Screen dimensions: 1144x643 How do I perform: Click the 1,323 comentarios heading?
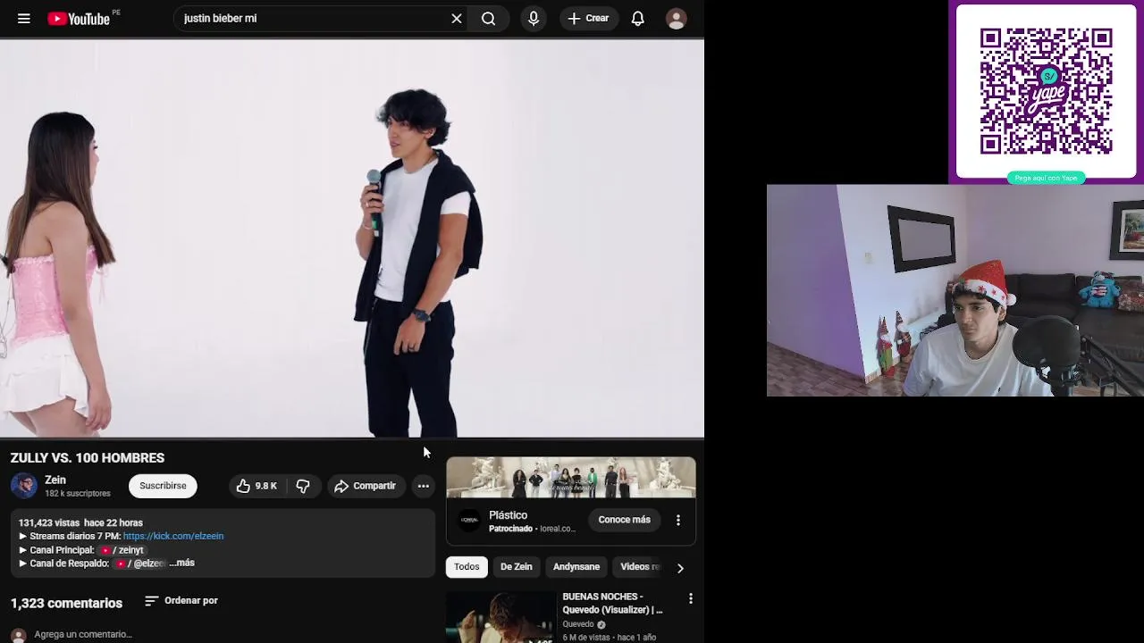tap(67, 603)
